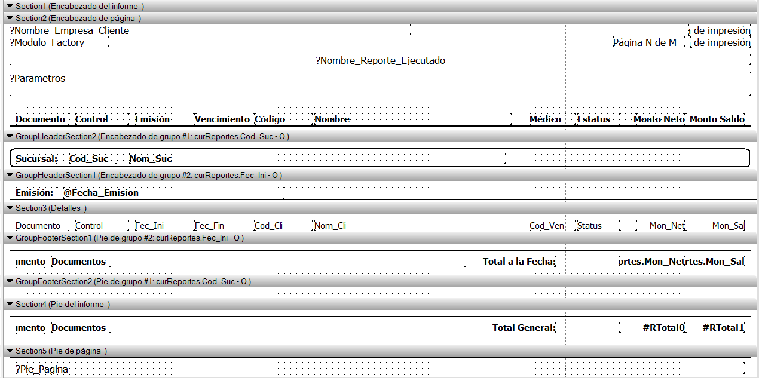Select bold Control column heading in page header

coord(102,119)
